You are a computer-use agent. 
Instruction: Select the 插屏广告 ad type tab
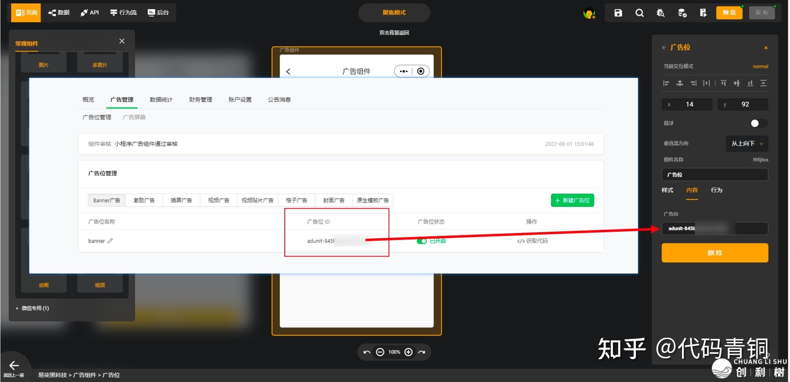[x=181, y=201]
